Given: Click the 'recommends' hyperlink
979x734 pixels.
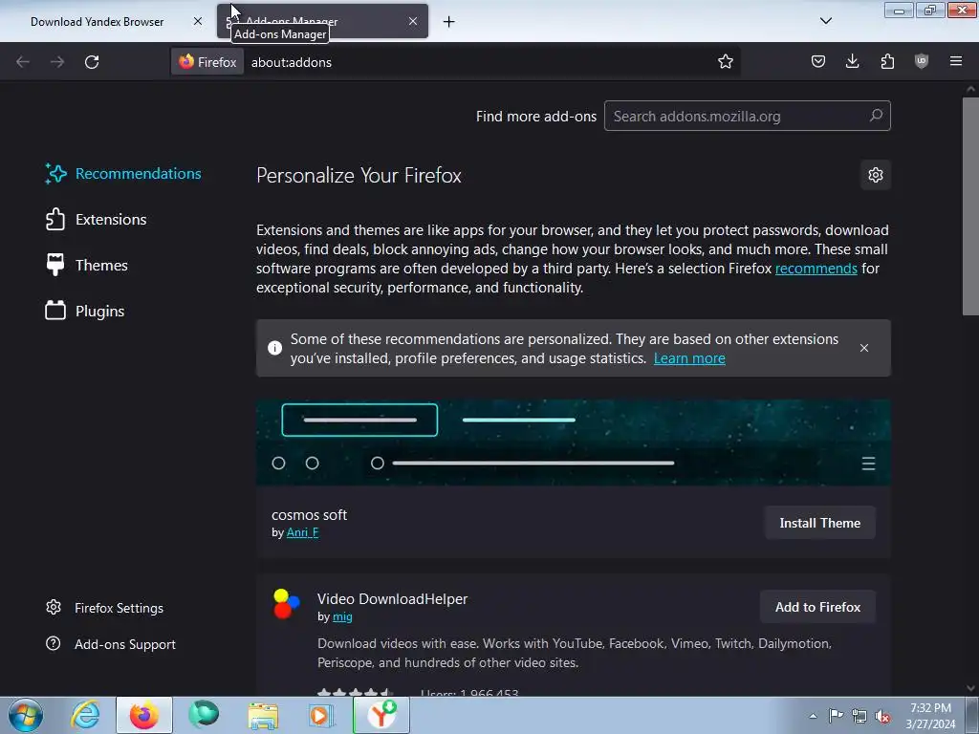Looking at the screenshot, I should point(816,269).
